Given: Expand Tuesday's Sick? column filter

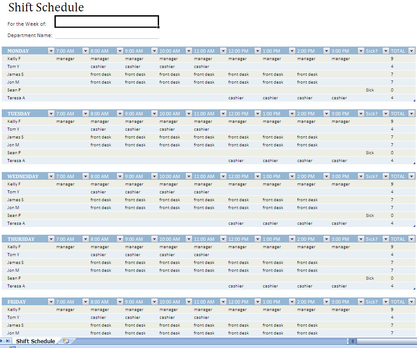Looking at the screenshot, I should click(386, 114).
